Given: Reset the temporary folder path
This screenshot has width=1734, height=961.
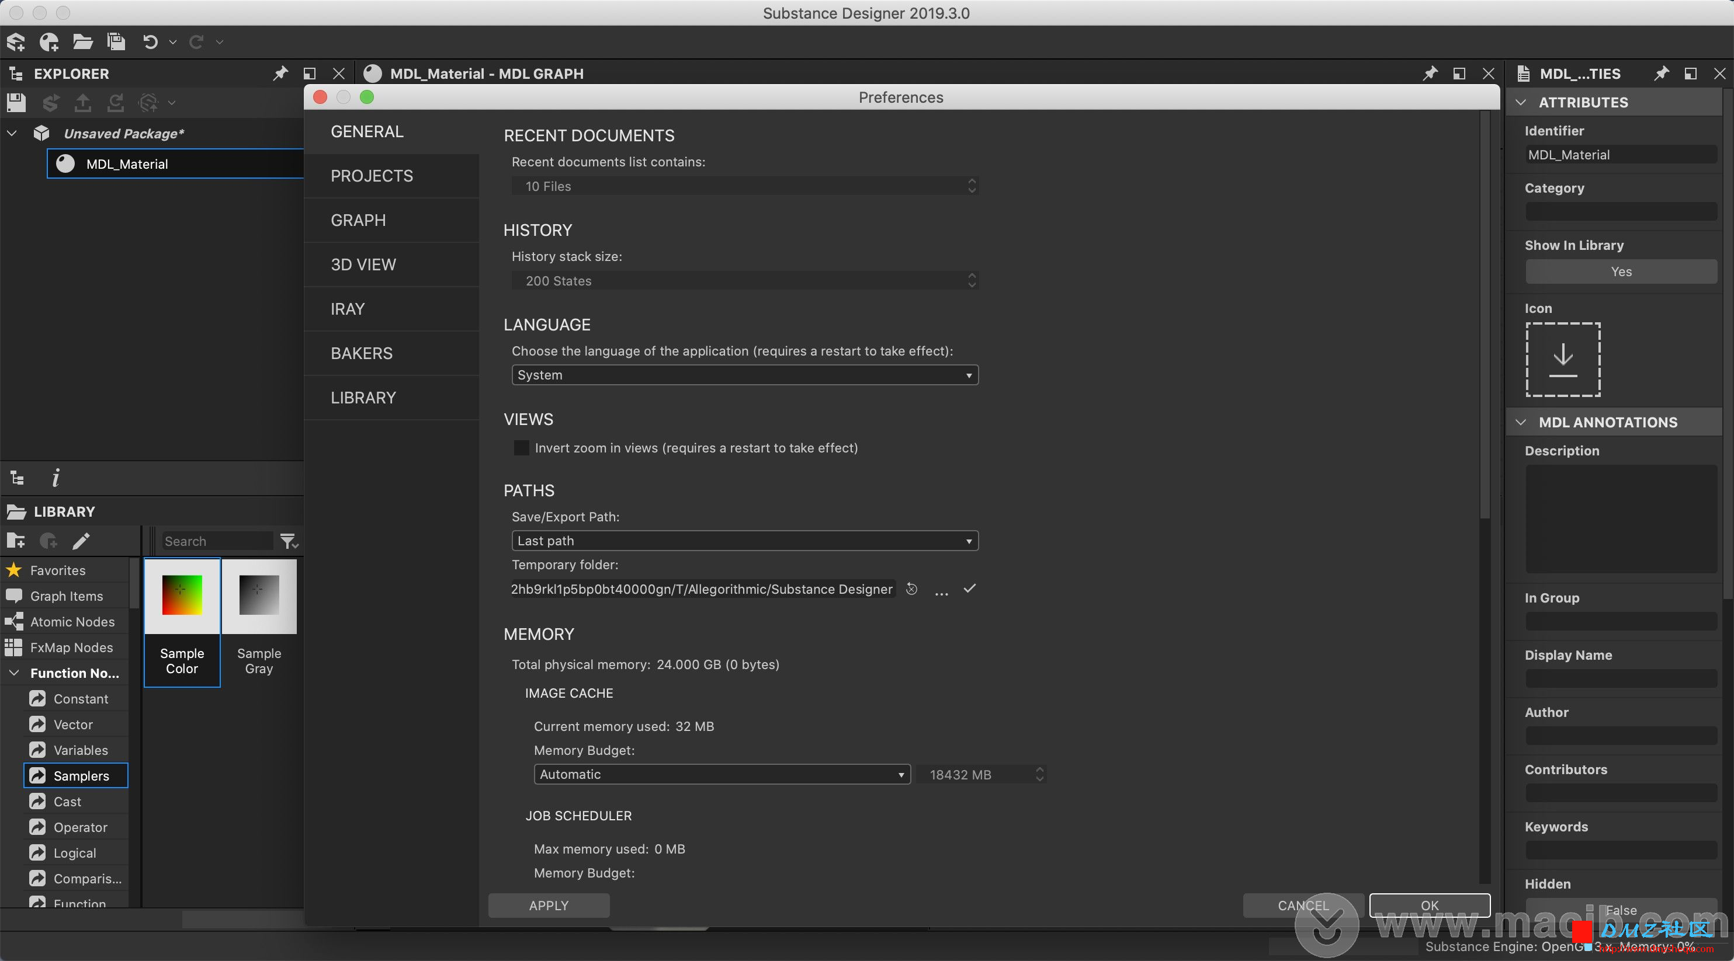Looking at the screenshot, I should click(x=911, y=589).
